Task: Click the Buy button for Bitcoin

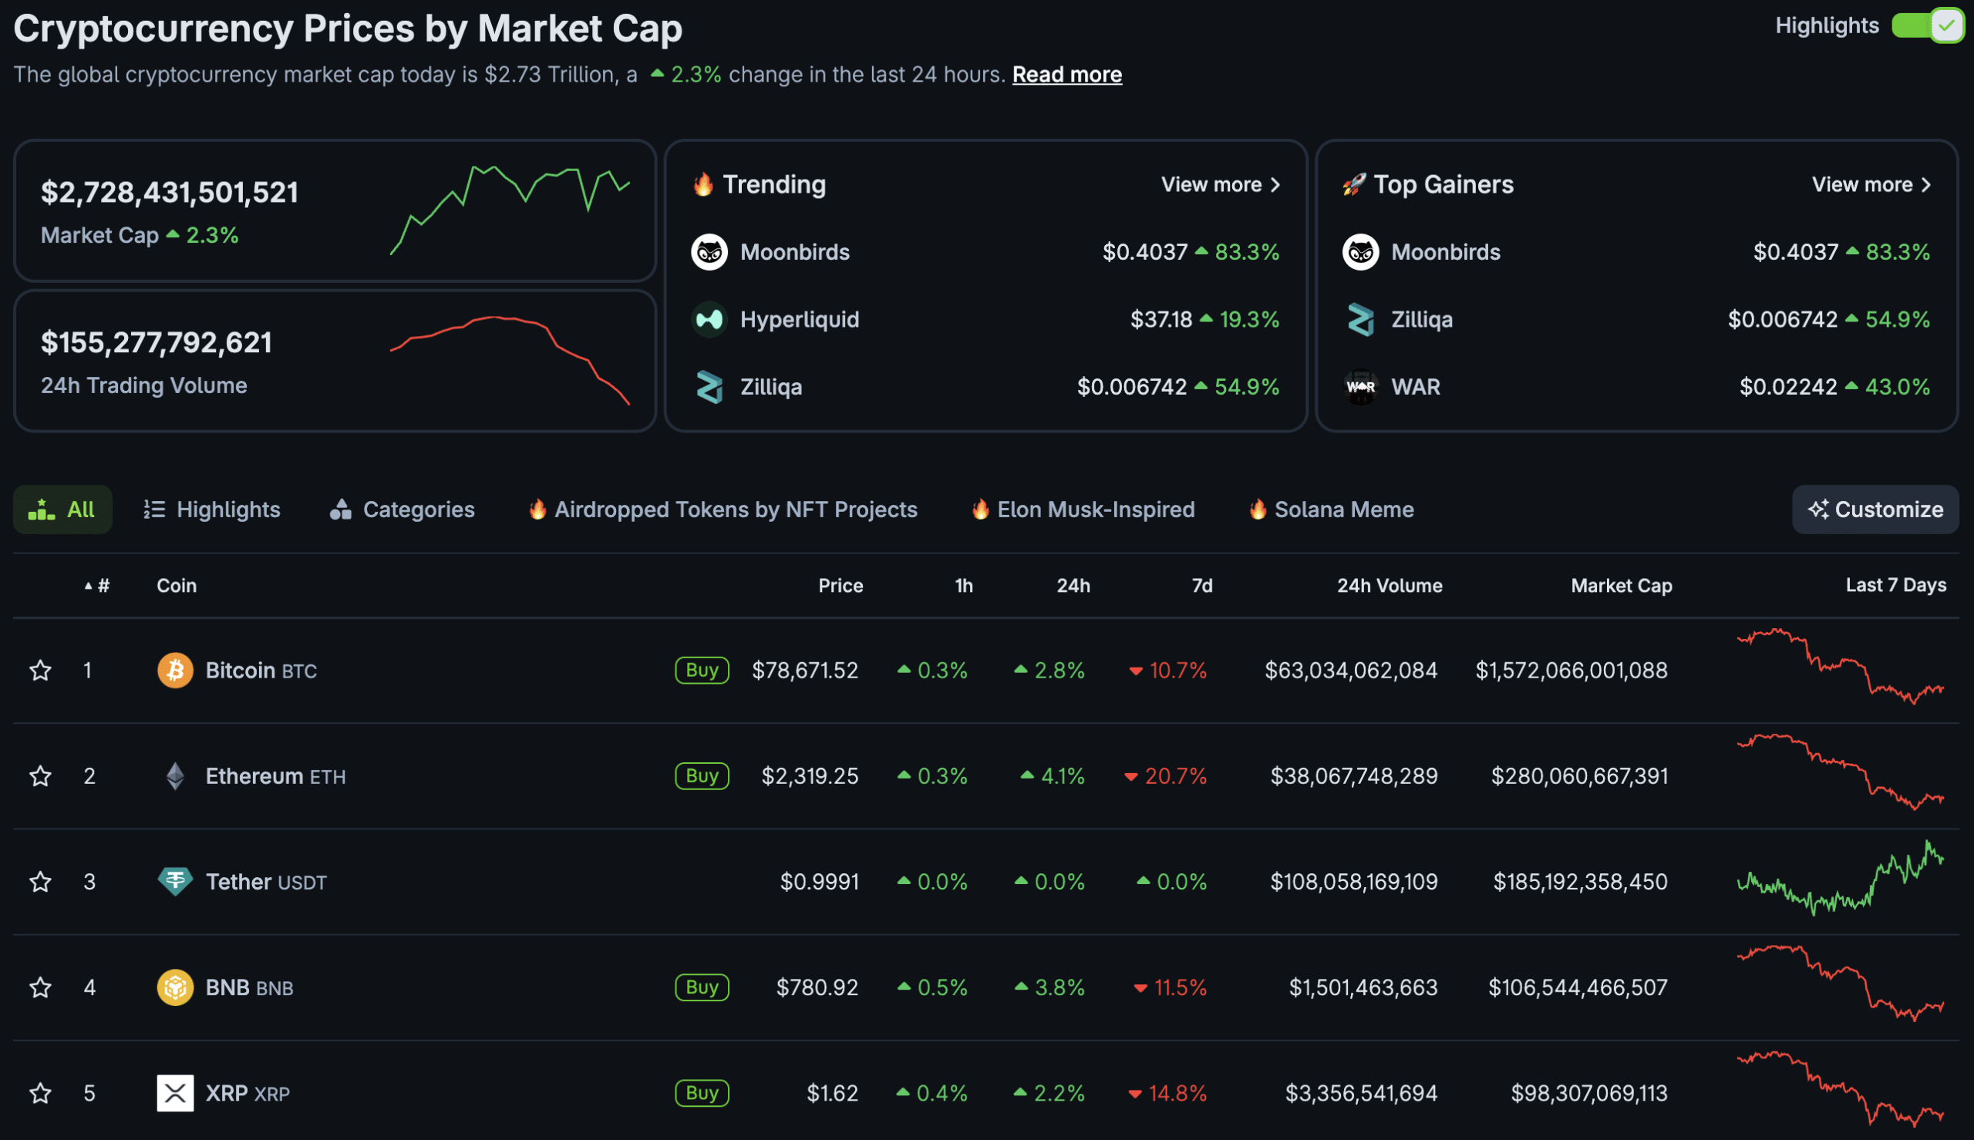Action: point(701,670)
